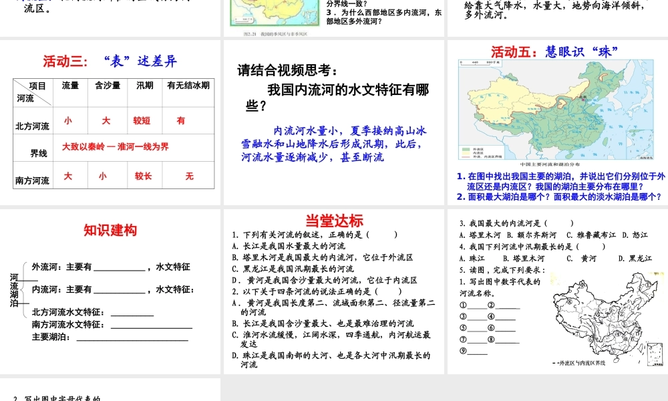Click option A 长江是我国水量最大的河流
Image resolution: width=668 pixels, height=401 pixels.
[289, 247]
